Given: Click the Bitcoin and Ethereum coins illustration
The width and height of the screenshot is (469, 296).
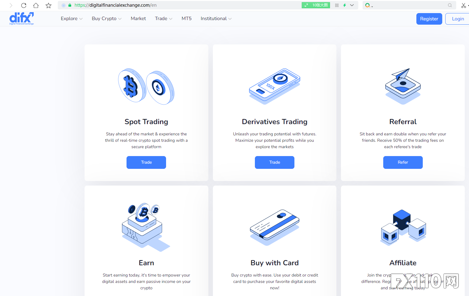Looking at the screenshot, I should click(146, 86).
